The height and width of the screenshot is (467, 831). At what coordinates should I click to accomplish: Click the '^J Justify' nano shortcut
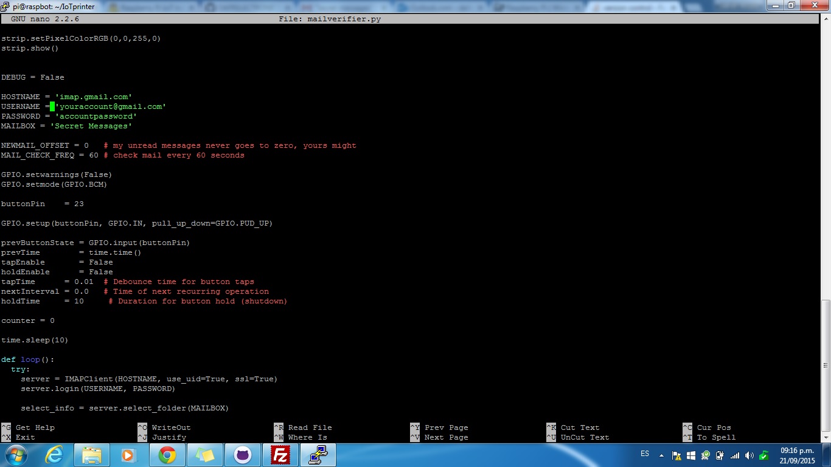(x=162, y=437)
